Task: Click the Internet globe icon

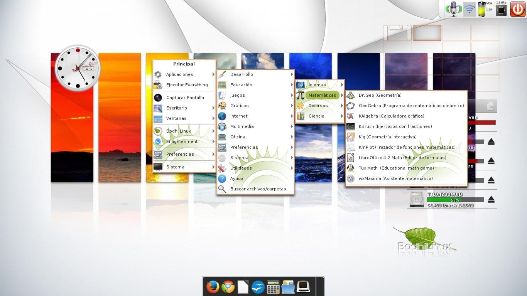Action: 222,116
